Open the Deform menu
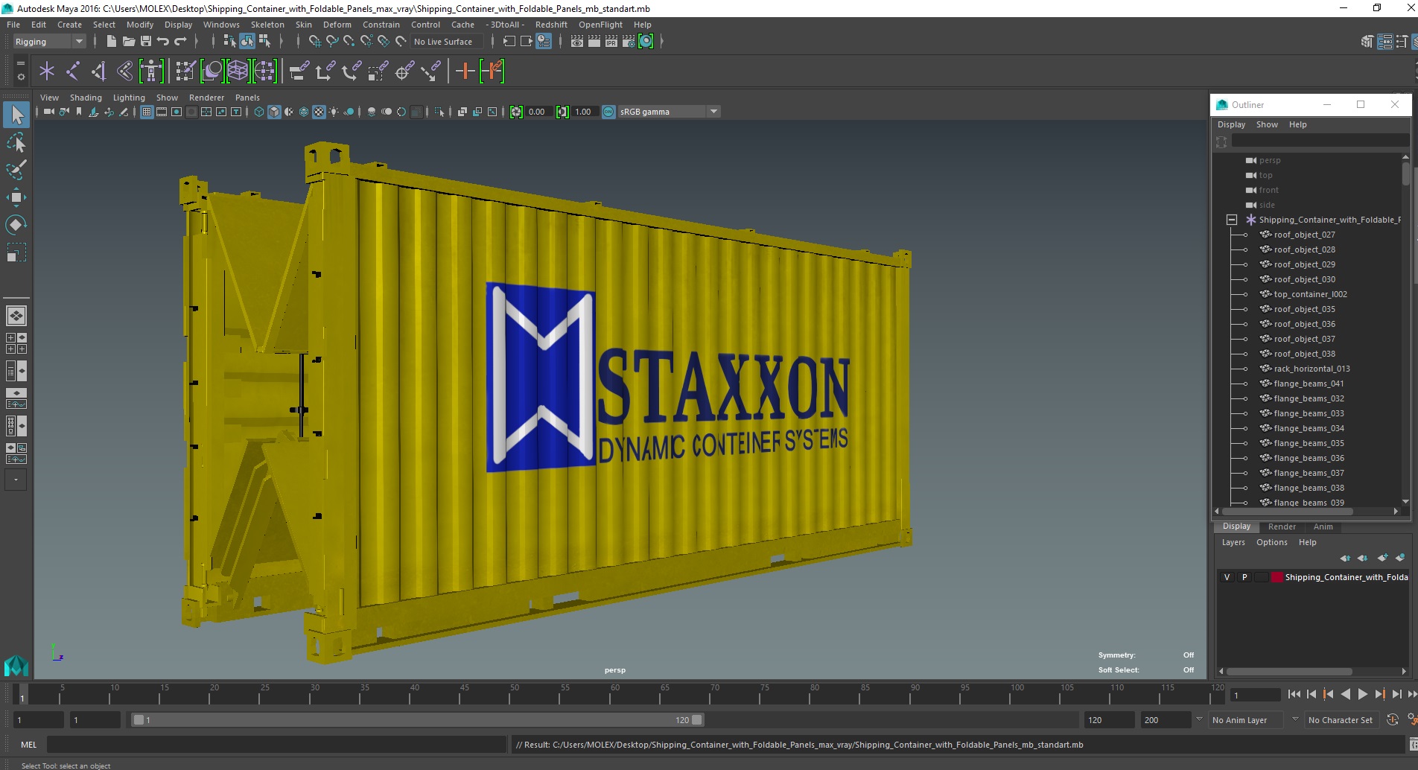The image size is (1418, 770). pos(337,25)
